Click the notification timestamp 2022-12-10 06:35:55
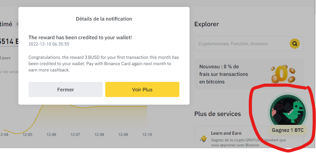The height and width of the screenshot is (153, 316). click(49, 44)
